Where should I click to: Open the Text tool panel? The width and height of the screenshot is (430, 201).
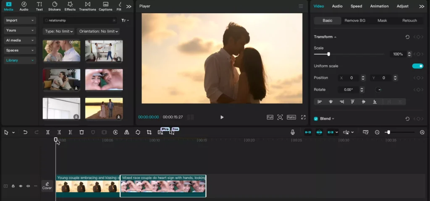click(39, 6)
